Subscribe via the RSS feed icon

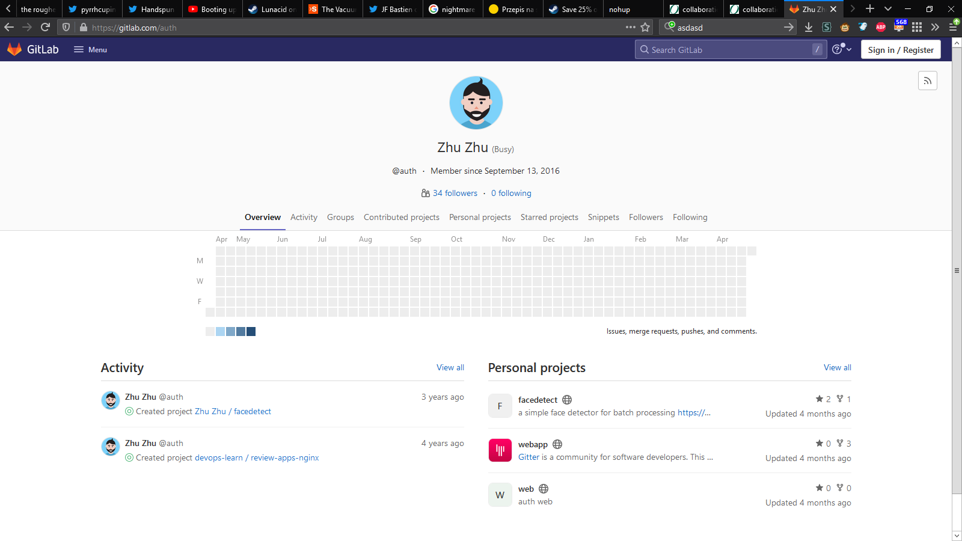927,81
